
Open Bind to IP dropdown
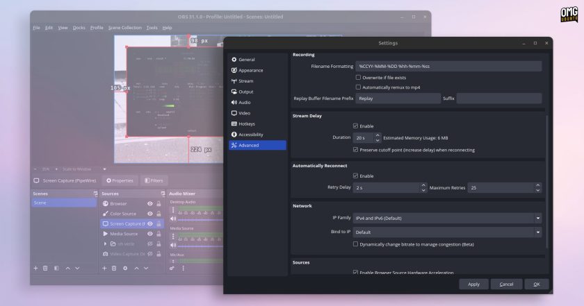point(447,232)
